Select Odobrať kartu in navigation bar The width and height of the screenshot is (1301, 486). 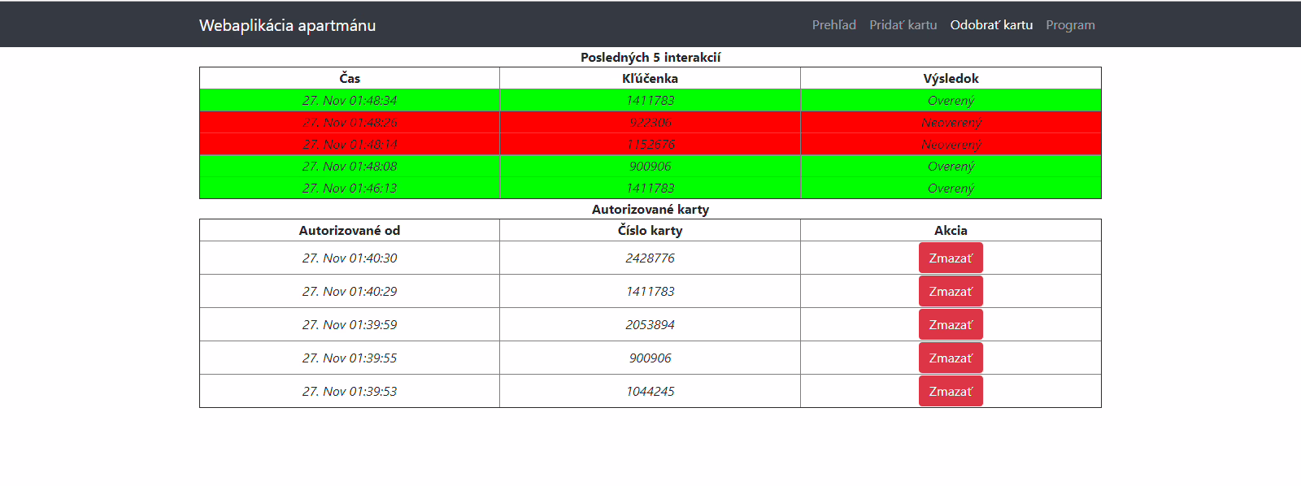point(991,25)
